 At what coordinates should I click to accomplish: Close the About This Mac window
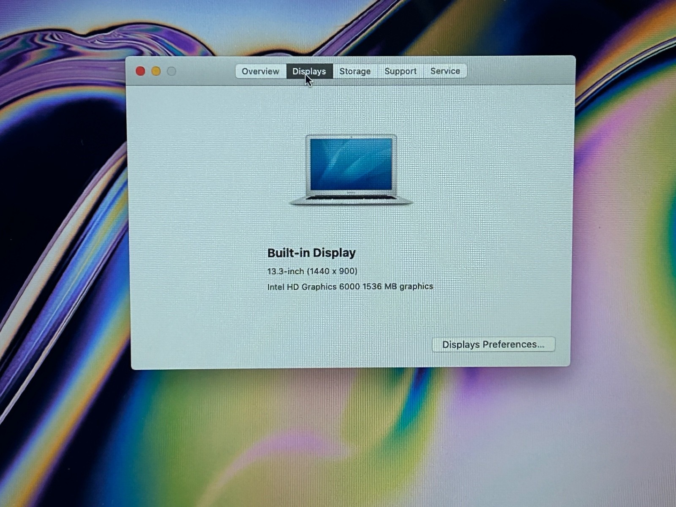141,71
